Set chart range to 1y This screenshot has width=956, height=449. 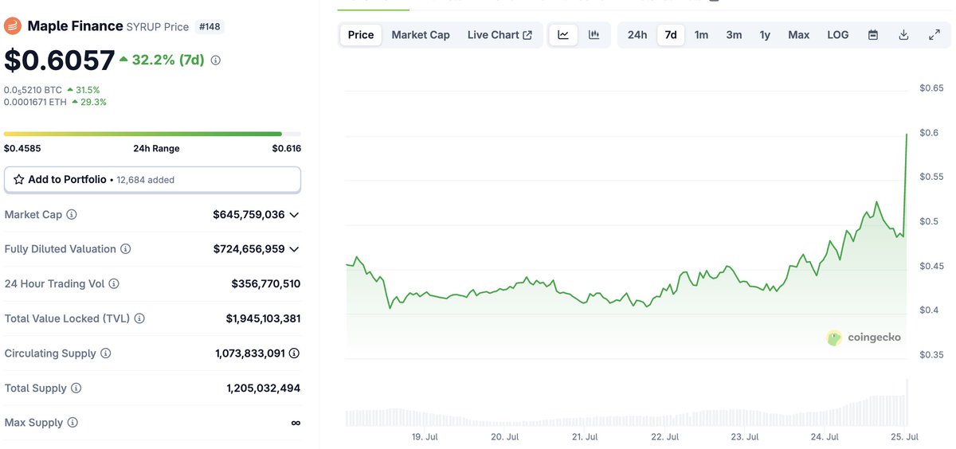tap(765, 35)
